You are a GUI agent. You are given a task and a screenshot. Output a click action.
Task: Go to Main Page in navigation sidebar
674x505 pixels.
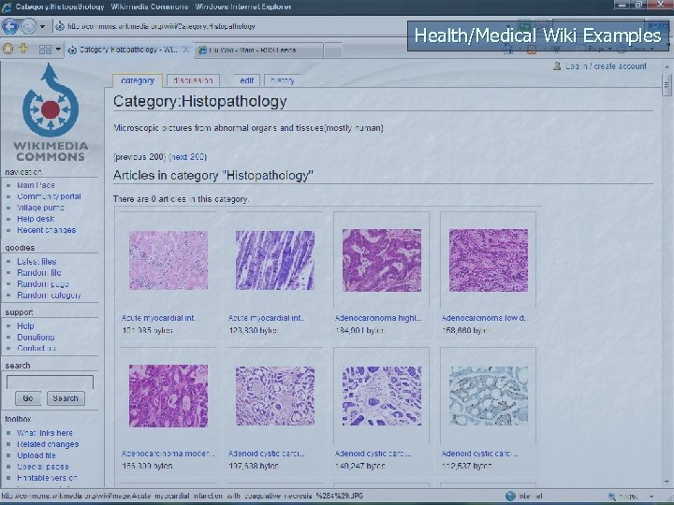(x=36, y=185)
